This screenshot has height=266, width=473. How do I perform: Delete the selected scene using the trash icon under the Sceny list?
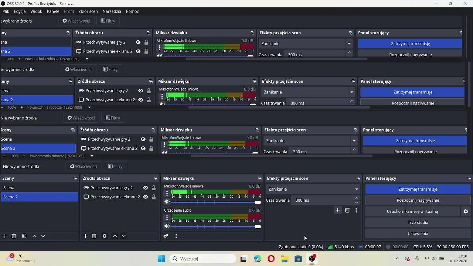click(x=14, y=236)
